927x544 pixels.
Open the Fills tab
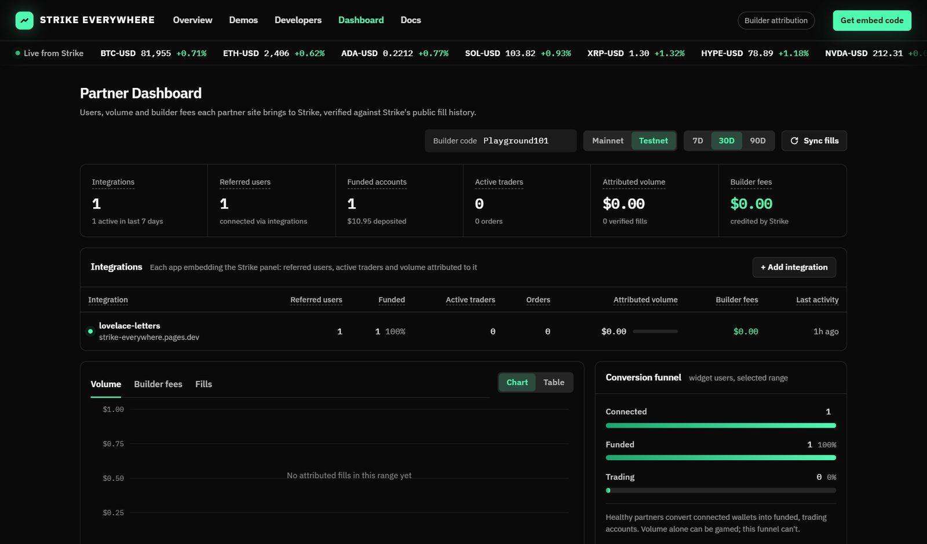[x=203, y=384]
